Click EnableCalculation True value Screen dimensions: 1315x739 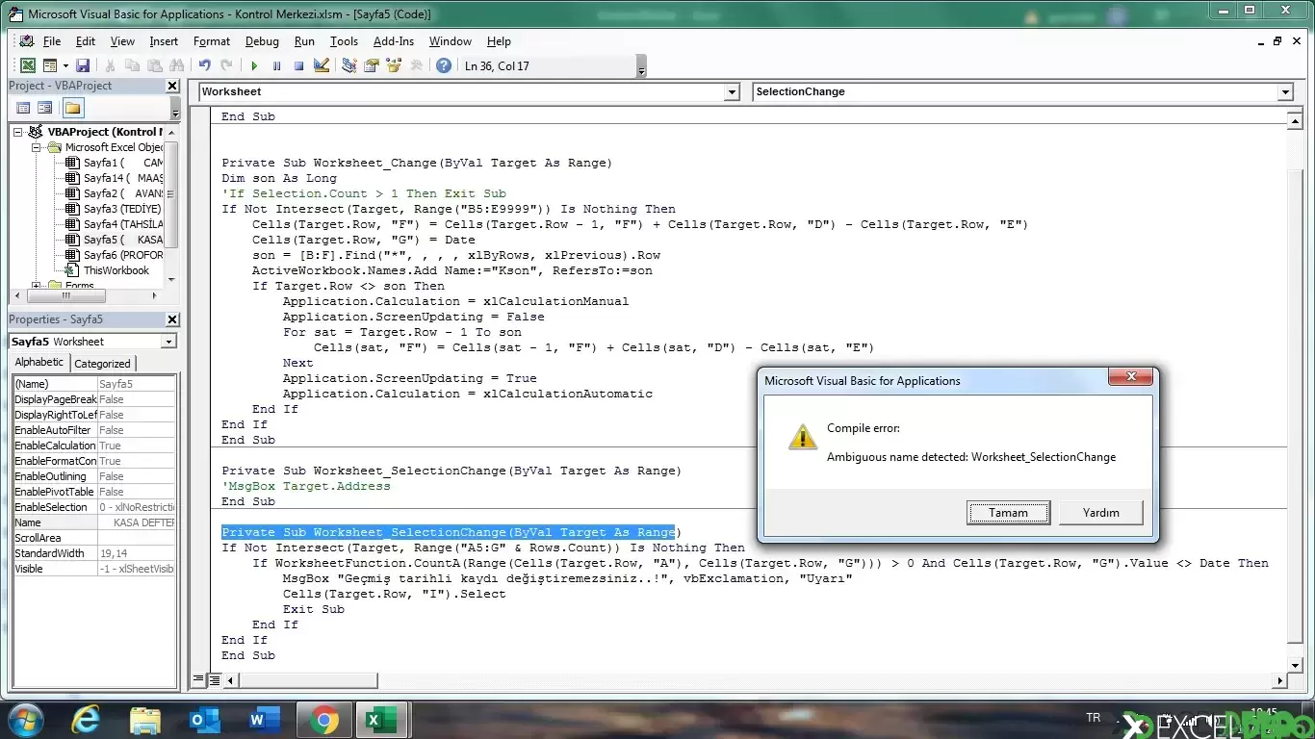click(x=137, y=446)
